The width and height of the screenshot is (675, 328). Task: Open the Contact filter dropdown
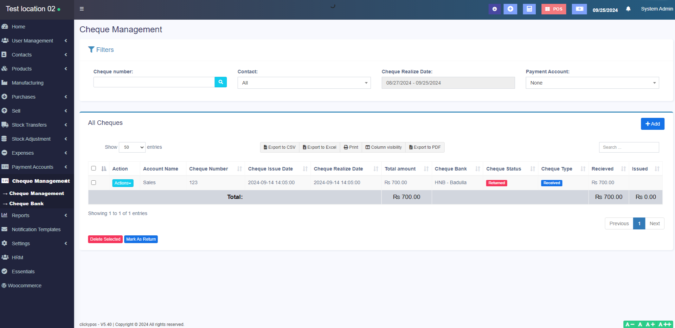click(x=304, y=83)
